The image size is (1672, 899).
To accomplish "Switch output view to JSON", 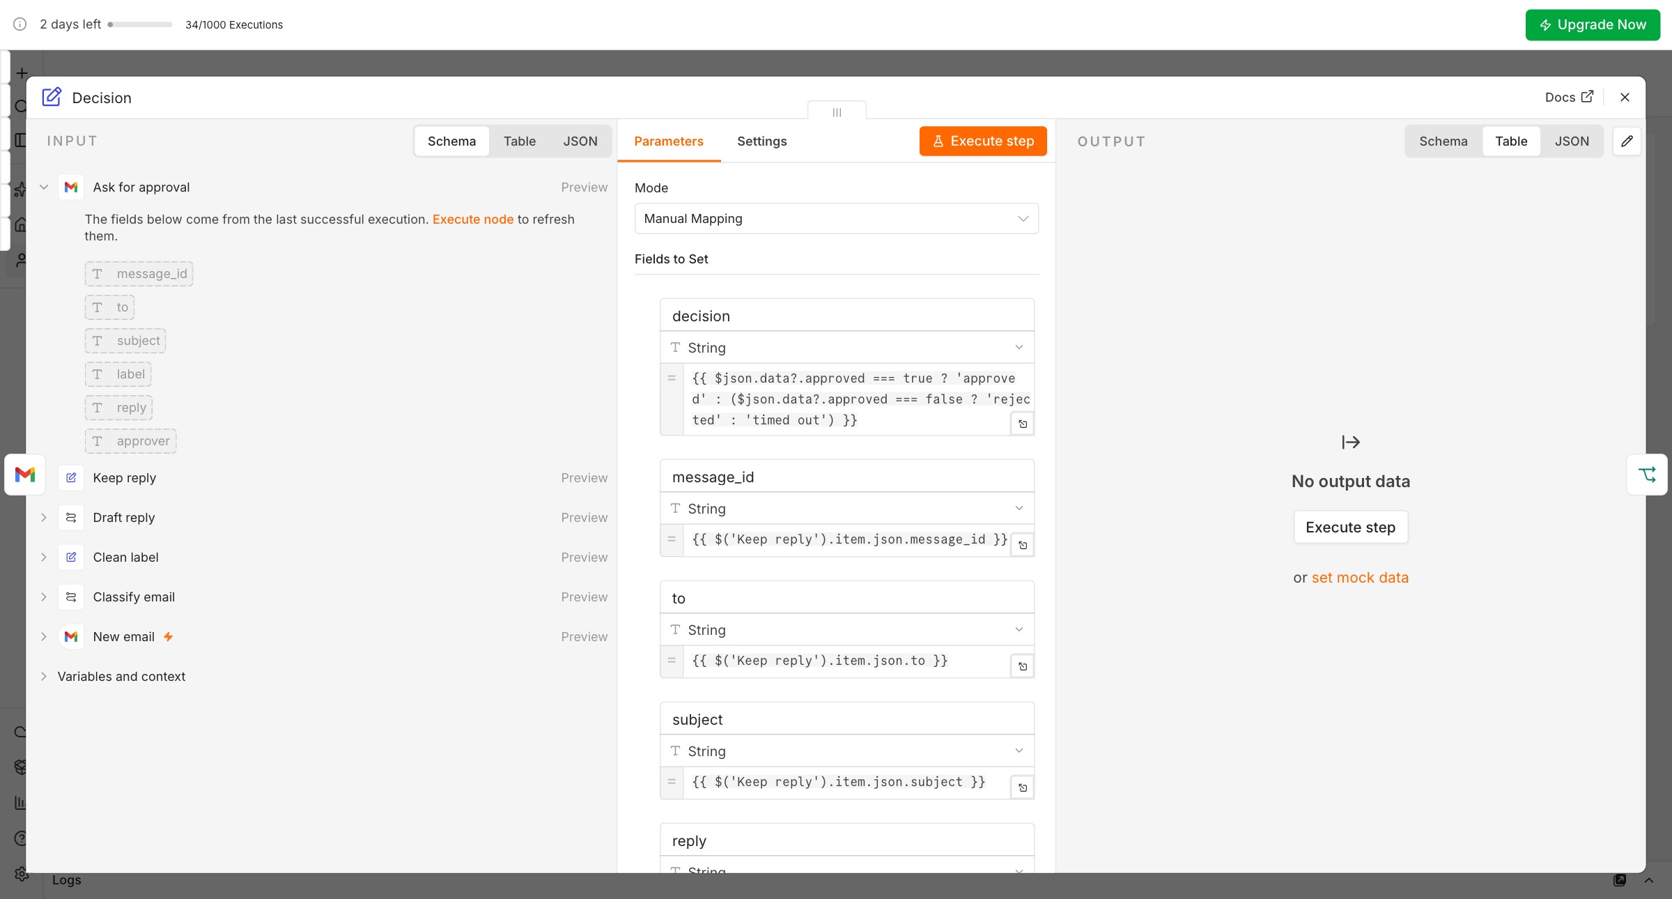I will (x=1572, y=141).
